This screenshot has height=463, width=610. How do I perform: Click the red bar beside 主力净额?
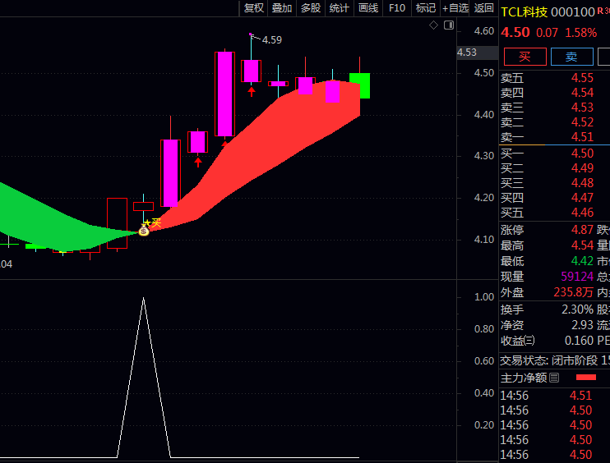[586, 377]
